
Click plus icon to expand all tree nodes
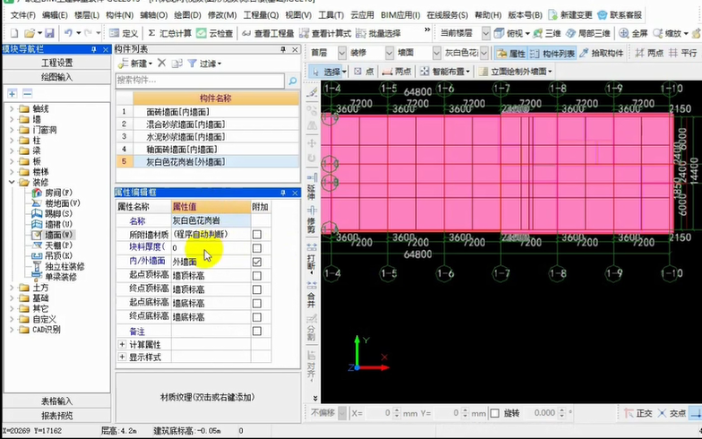click(x=12, y=93)
